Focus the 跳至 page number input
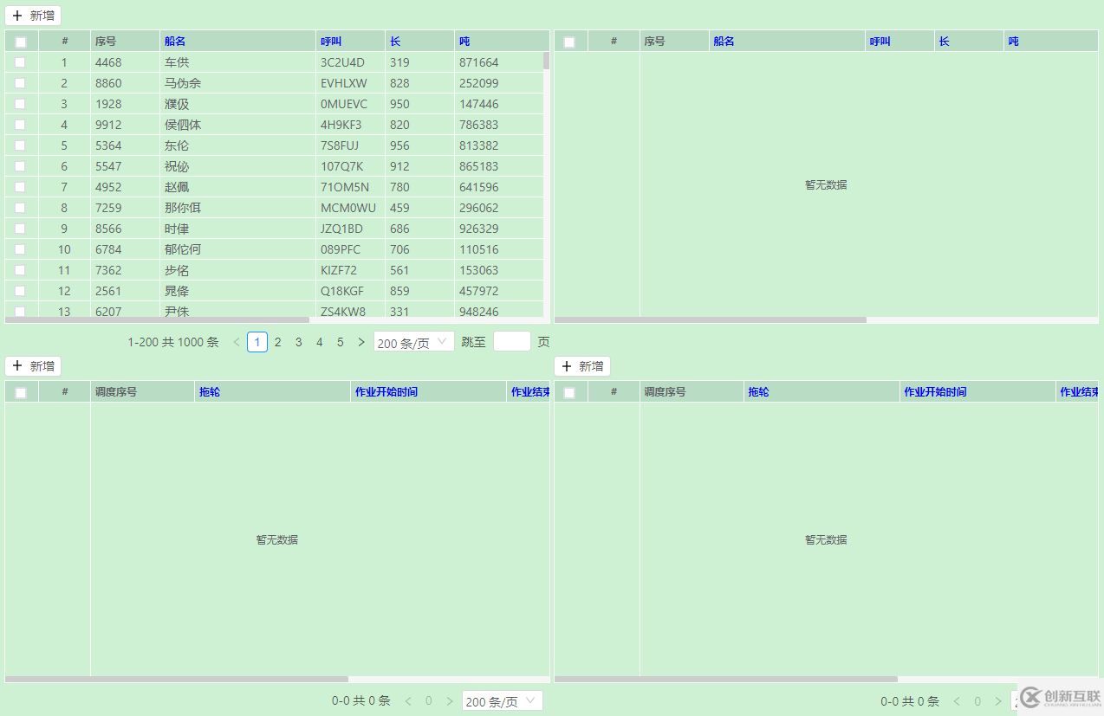The image size is (1104, 716). (x=512, y=342)
